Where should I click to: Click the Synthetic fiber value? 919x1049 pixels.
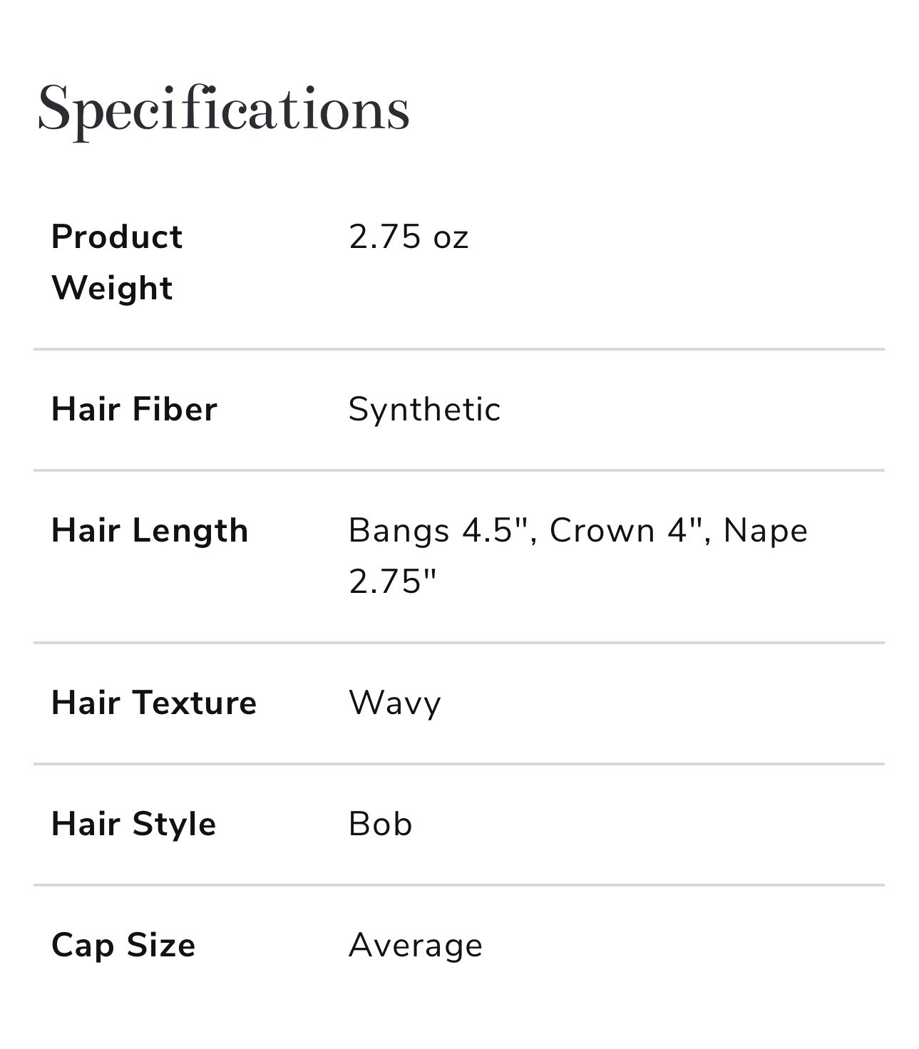click(x=424, y=409)
